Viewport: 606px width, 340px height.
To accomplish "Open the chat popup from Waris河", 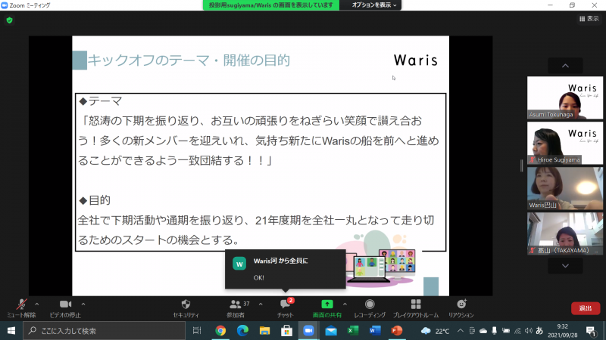I will click(x=286, y=269).
